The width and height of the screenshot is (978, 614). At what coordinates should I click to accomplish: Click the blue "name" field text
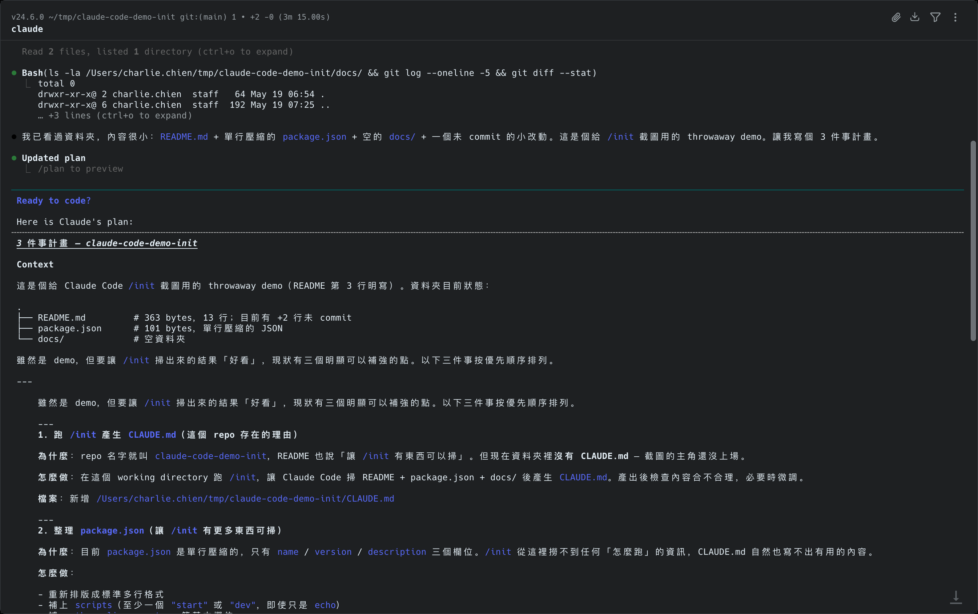click(288, 552)
